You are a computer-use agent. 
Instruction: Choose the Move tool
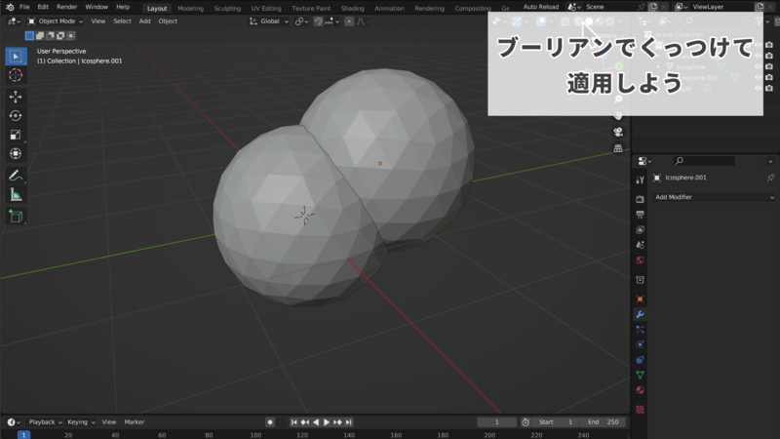coord(16,96)
